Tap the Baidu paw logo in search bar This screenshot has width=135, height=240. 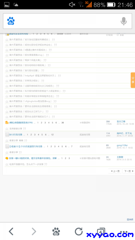point(11,21)
